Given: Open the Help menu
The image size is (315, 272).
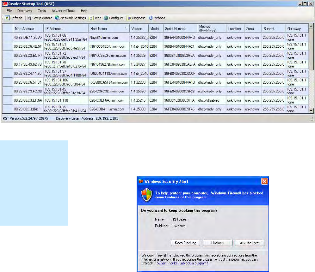Looking at the screenshot, I should (x=84, y=11).
